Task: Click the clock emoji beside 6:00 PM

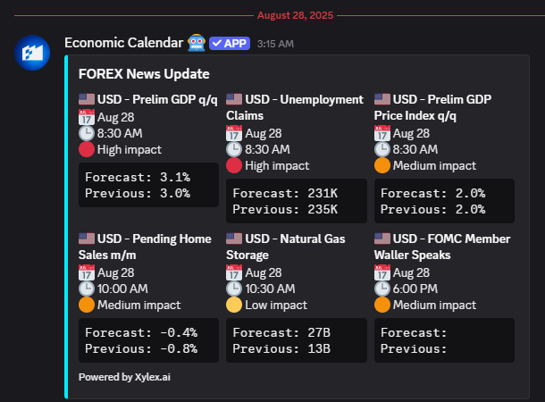Action: pyautogui.click(x=382, y=289)
